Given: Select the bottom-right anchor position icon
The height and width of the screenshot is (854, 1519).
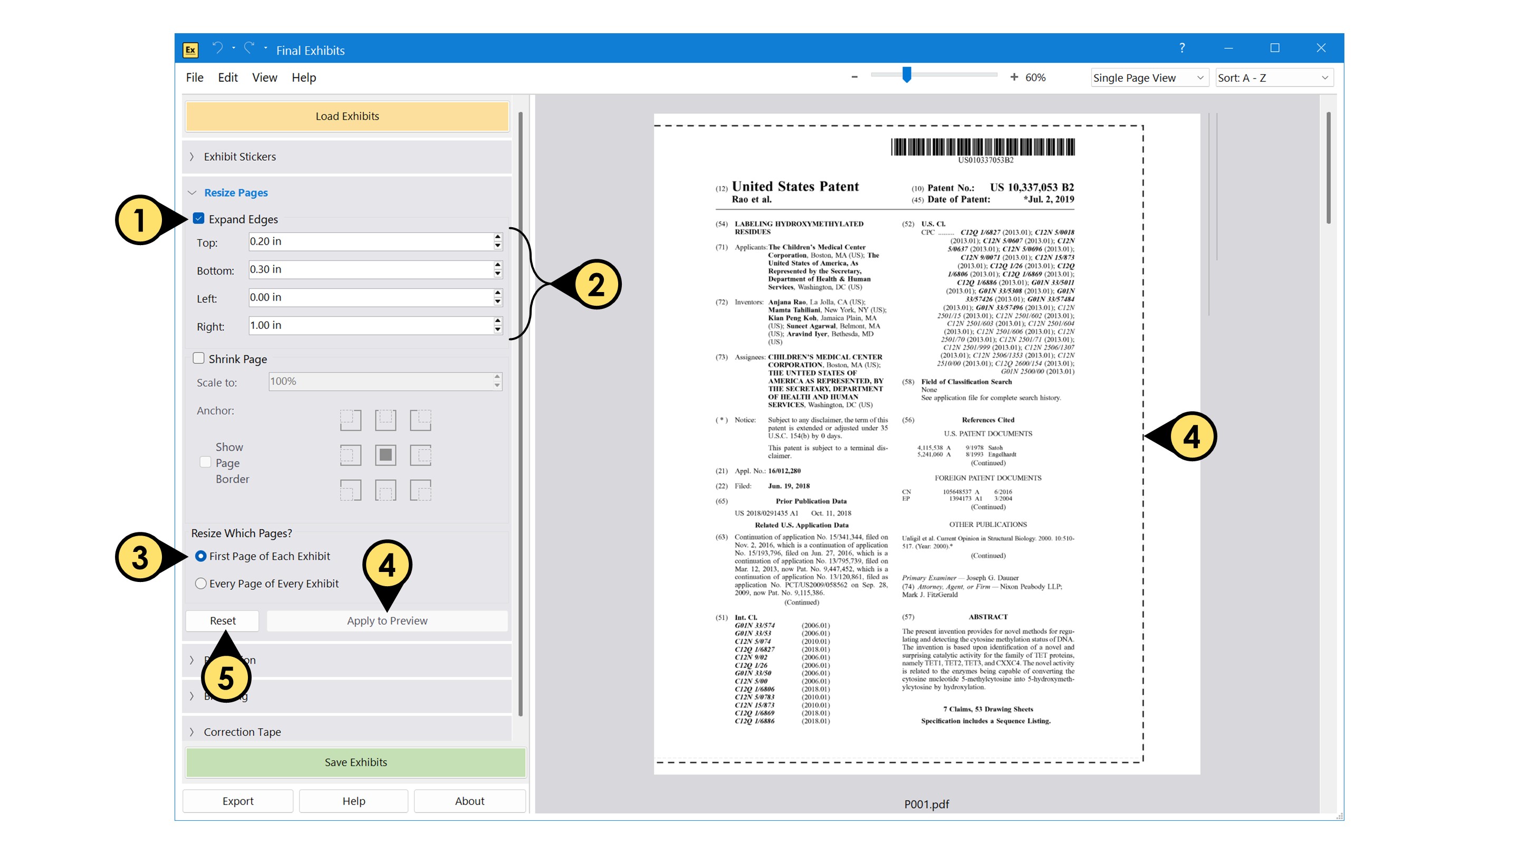Looking at the screenshot, I should 420,490.
